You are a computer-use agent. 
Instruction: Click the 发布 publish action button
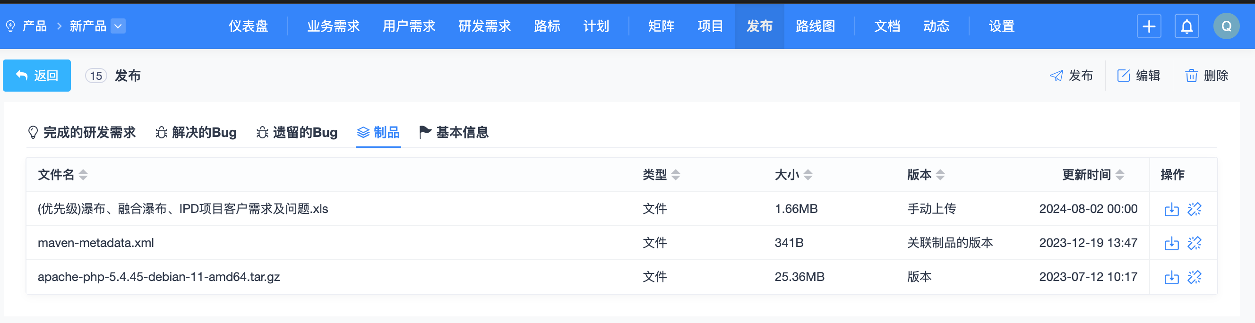click(1071, 76)
